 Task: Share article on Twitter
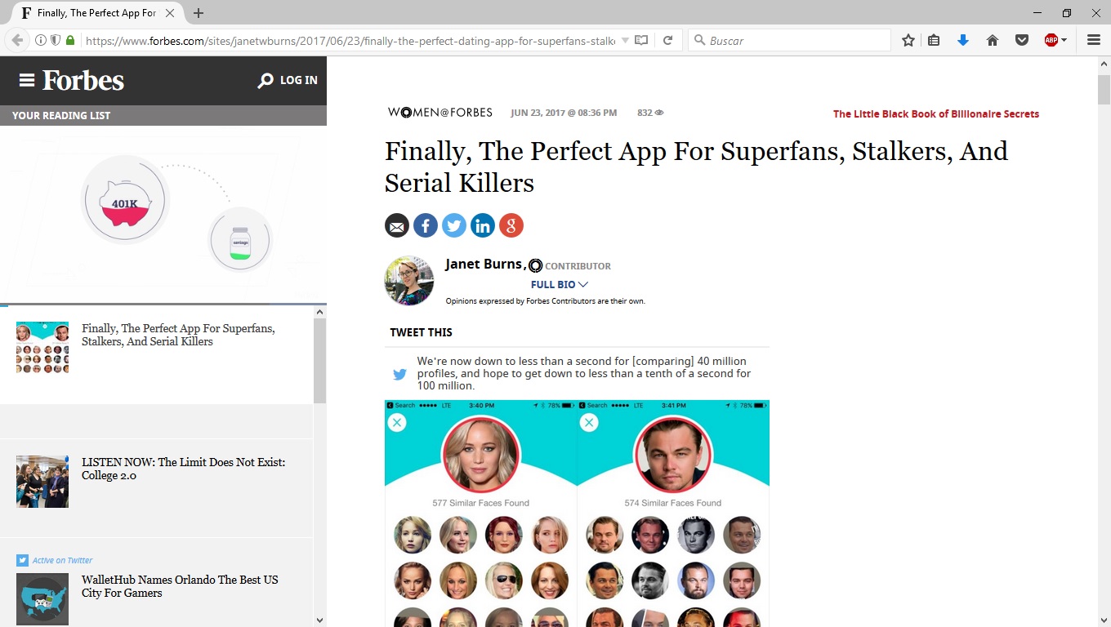[x=454, y=225]
